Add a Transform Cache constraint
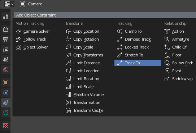 tap(84, 110)
